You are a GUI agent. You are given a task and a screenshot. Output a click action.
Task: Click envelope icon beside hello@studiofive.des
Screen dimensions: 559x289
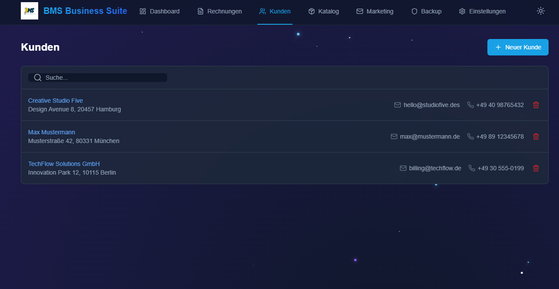[x=398, y=105]
